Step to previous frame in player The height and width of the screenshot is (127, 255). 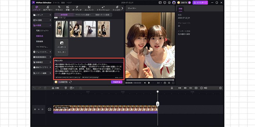[x=145, y=83]
